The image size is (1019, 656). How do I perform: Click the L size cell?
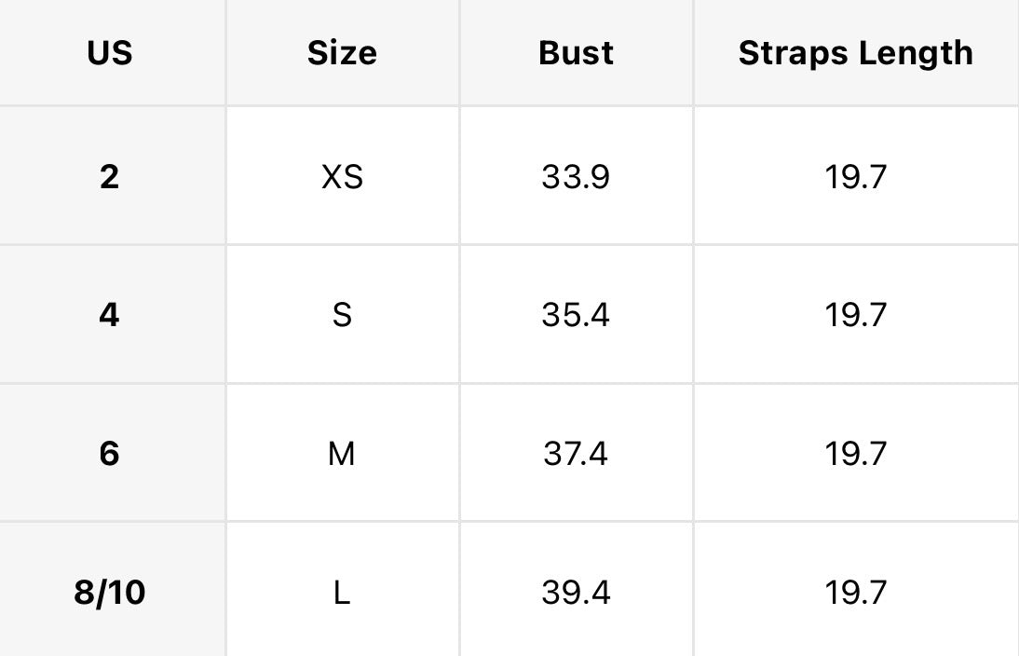[x=342, y=593]
